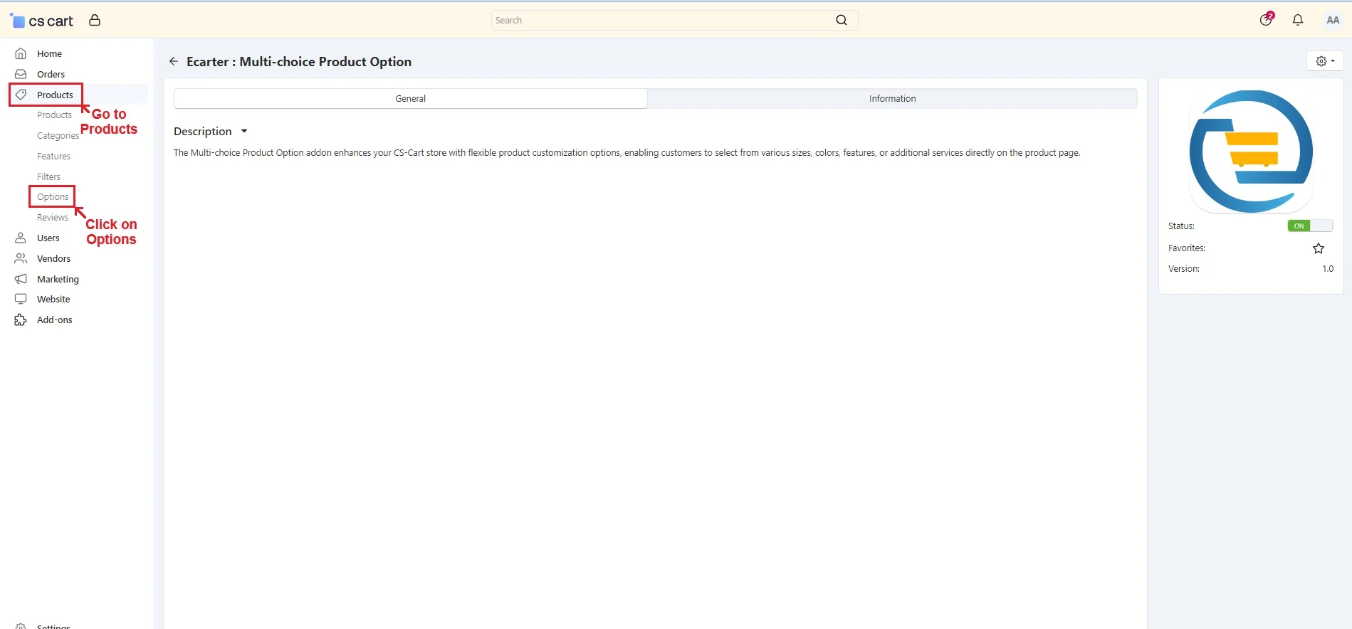Screen dimensions: 1352x629
Task: Go back using the arrow by the add-on title
Action: pos(174,61)
